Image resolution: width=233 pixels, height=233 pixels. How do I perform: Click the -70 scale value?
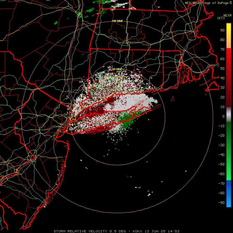pyautogui.click(x=221, y=184)
